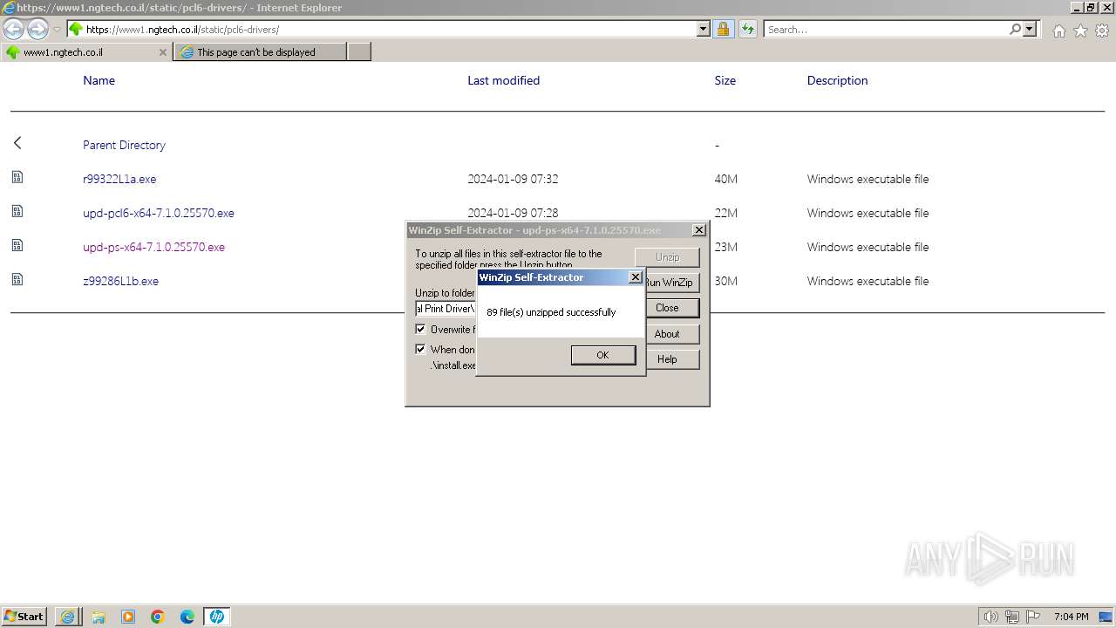Open Internet Explorer from taskbar

[x=67, y=617]
